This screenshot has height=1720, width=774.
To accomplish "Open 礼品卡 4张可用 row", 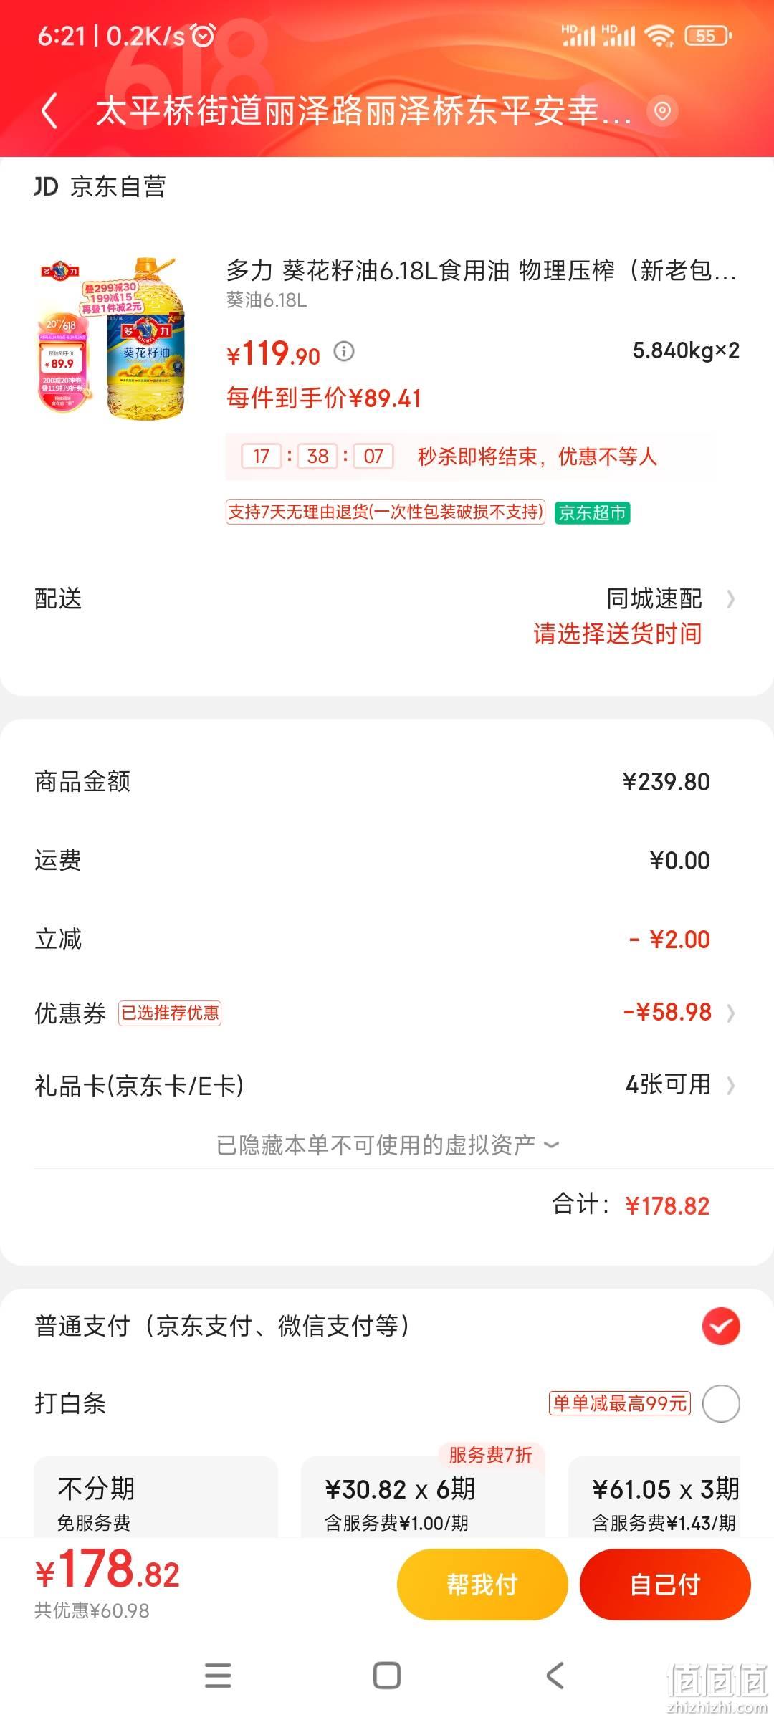I will point(387,1085).
